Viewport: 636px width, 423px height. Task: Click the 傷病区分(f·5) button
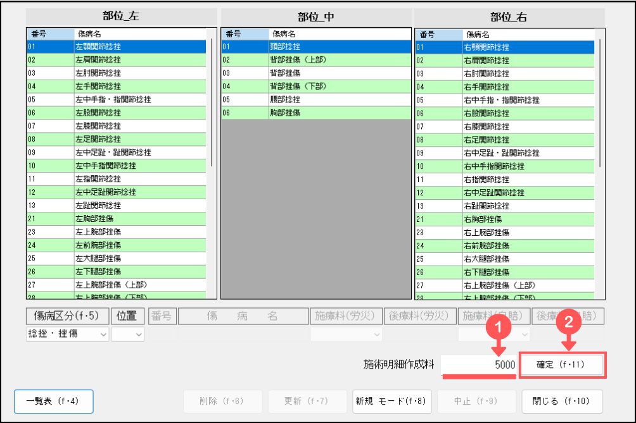(67, 316)
